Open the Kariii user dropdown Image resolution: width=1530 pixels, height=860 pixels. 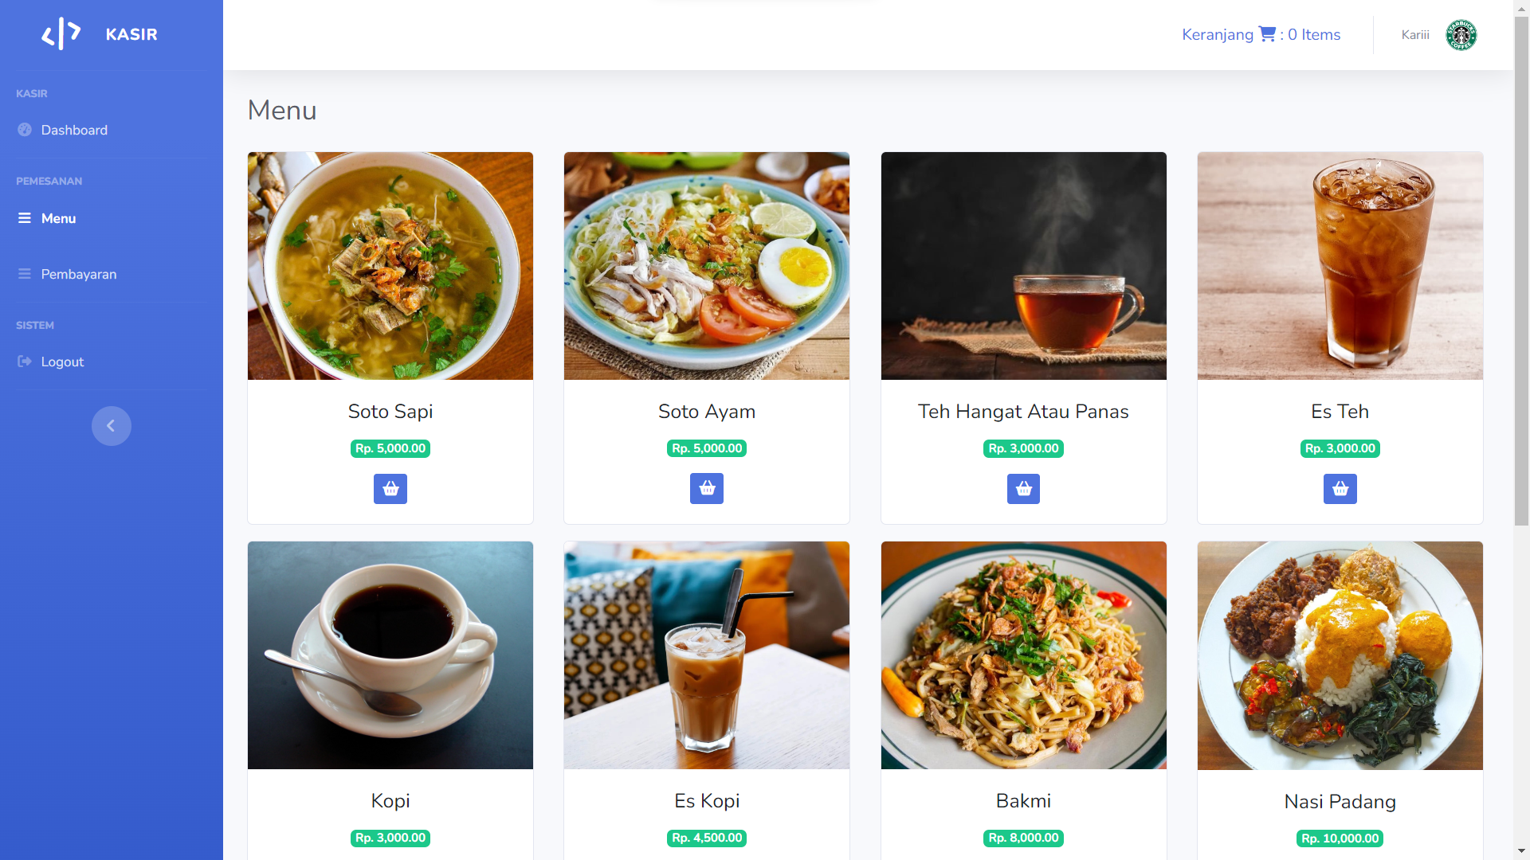pyautogui.click(x=1439, y=35)
